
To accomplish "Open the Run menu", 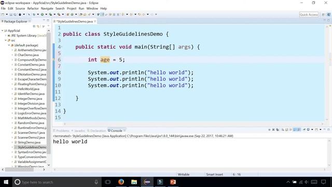I will pos(81,8).
